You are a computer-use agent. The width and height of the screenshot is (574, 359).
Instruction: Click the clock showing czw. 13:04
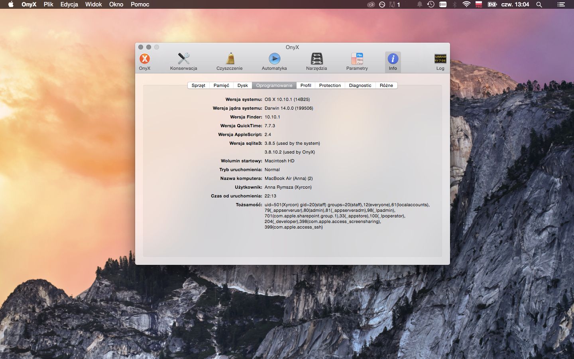point(515,4)
